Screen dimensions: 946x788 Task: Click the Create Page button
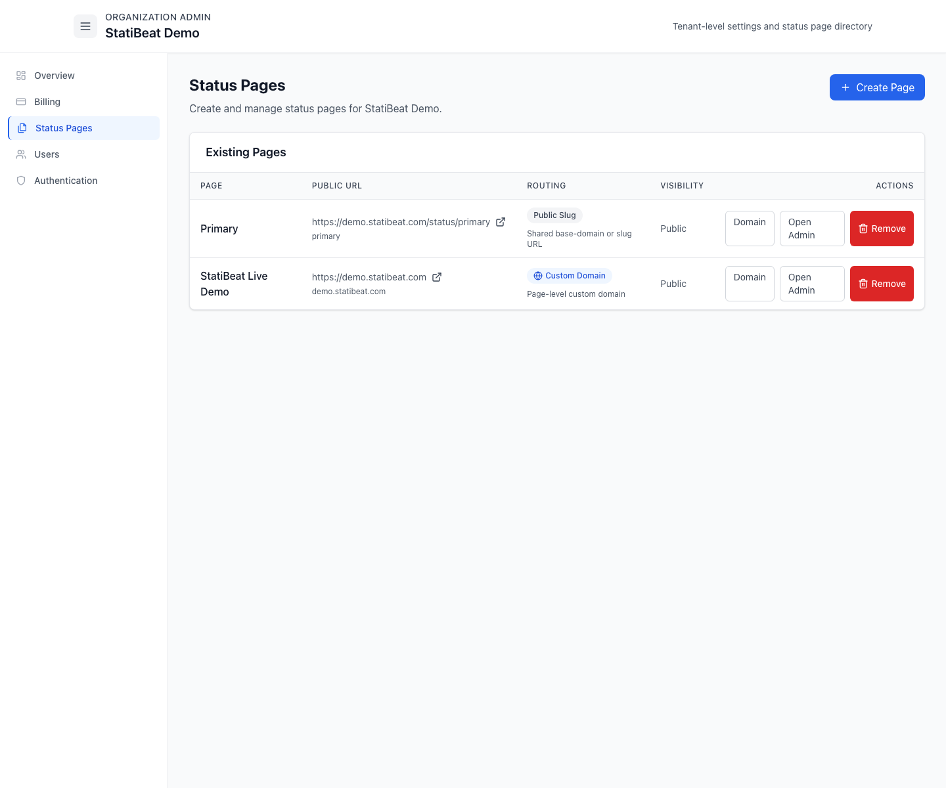(x=877, y=87)
